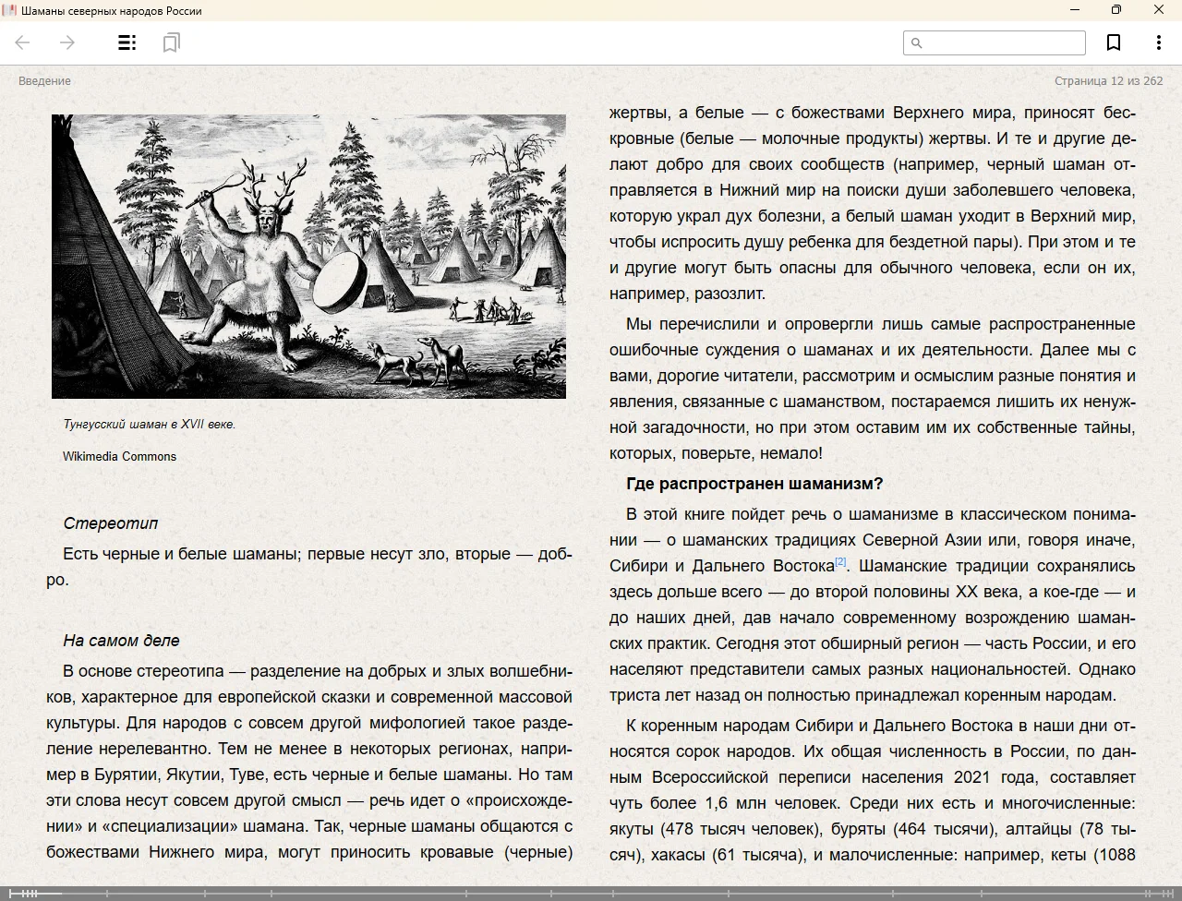This screenshot has height=901, width=1182.
Task: Click the 'Введение' chapter label
Action: coord(44,81)
